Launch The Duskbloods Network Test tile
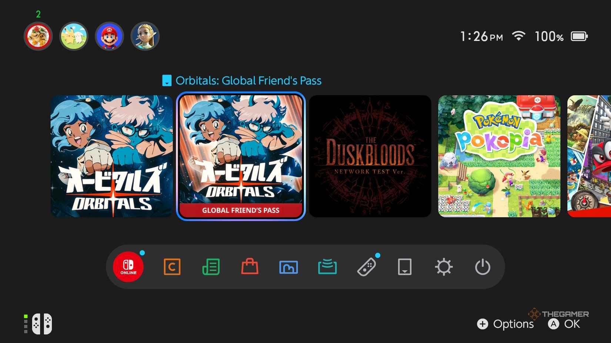Viewport: 611px width, 343px height. (x=370, y=156)
